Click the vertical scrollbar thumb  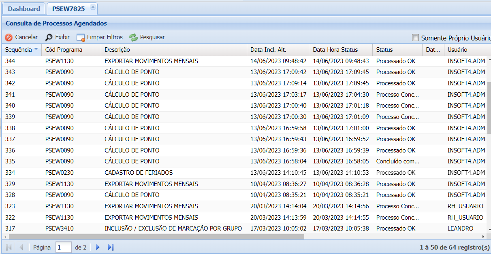pyautogui.click(x=489, y=107)
